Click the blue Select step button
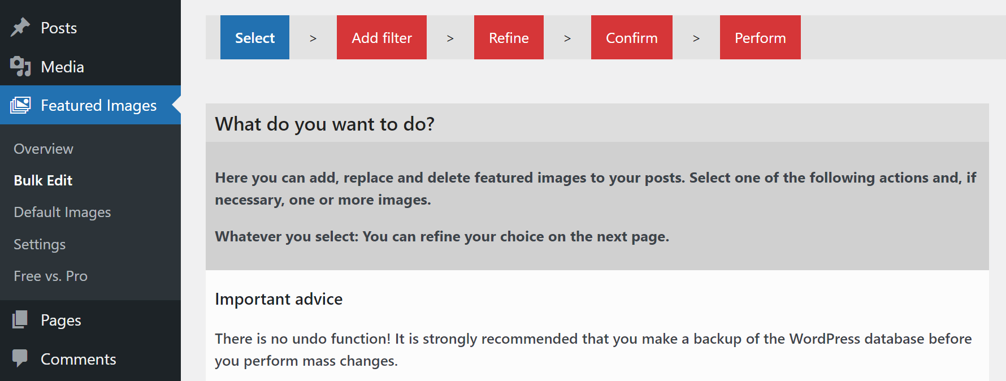This screenshot has height=381, width=1006. 254,37
